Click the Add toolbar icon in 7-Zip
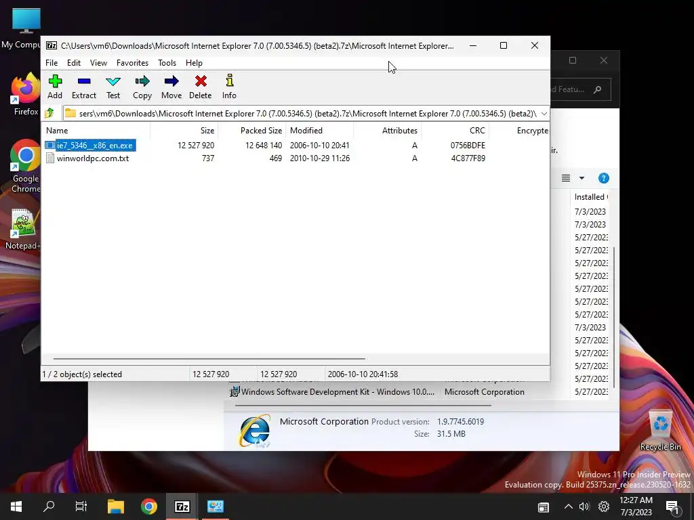This screenshot has height=520, width=694. tap(55, 87)
